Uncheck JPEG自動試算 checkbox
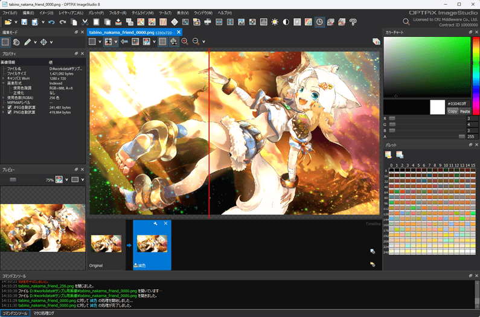Viewport: 480px width, 317px height. click(9, 107)
